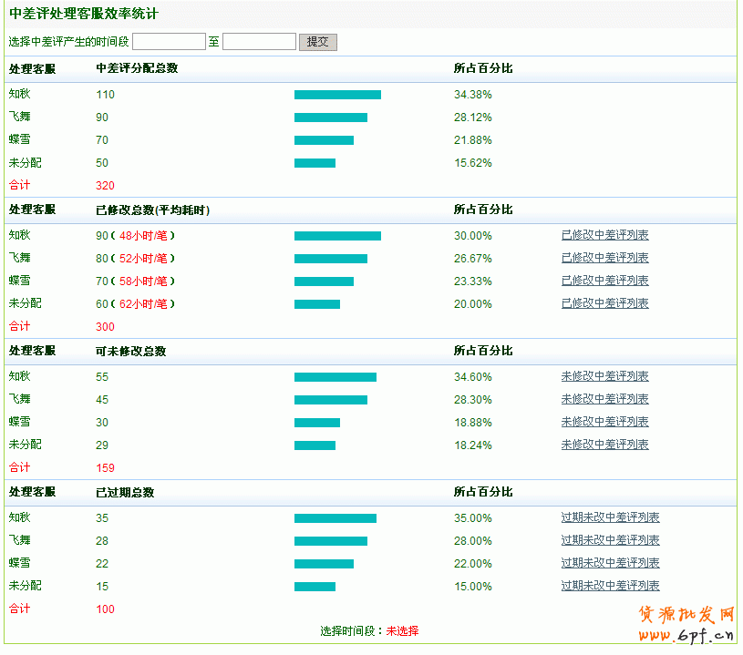The height and width of the screenshot is (655, 743).
Task: Open 知秋's 未修改中差评列表 link
Action: [604, 376]
